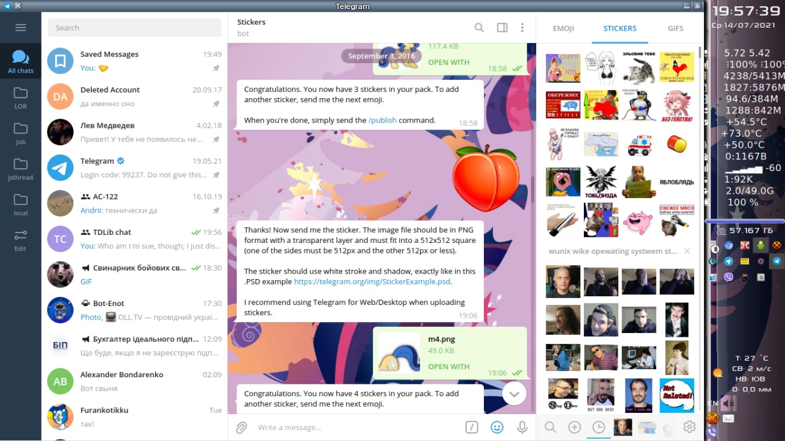Open the Свинарник бойових channel

coord(134,274)
